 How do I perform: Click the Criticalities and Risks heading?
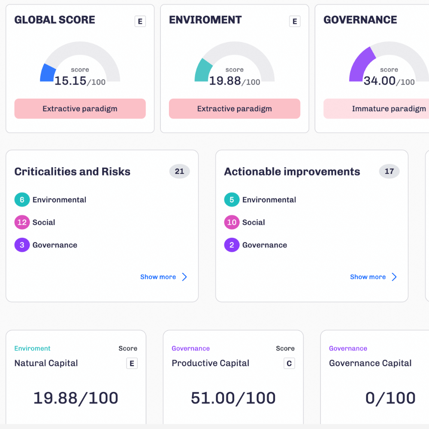[x=72, y=172]
